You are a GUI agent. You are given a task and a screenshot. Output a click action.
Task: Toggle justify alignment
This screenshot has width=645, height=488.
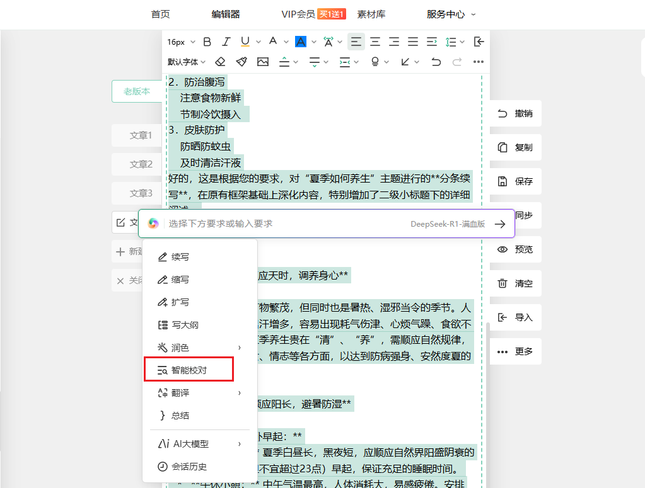tap(413, 42)
